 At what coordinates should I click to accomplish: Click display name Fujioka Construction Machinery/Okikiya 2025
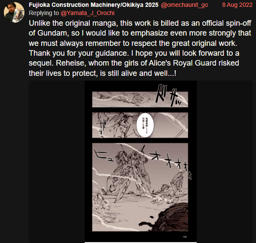(x=94, y=5)
